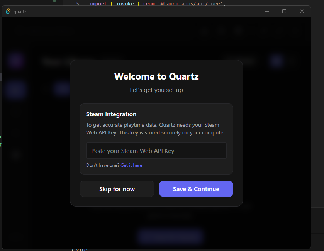Maximize the quartz window
This screenshot has width=324, height=251.
click(284, 12)
